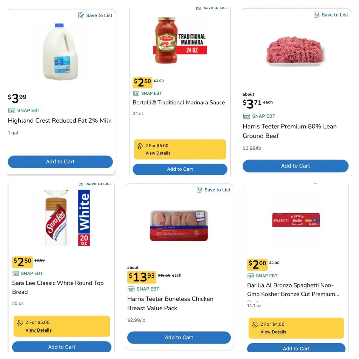
Task: Click the deal tag icon on Barilla offer
Action: tap(255, 325)
